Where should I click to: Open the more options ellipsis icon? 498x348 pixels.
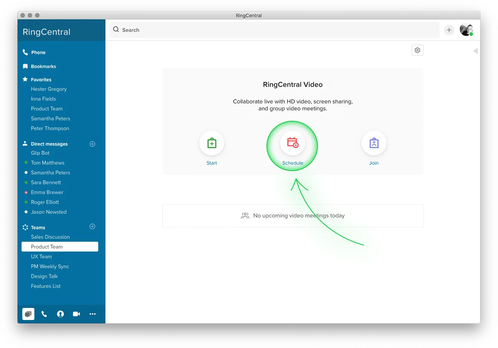pyautogui.click(x=93, y=314)
